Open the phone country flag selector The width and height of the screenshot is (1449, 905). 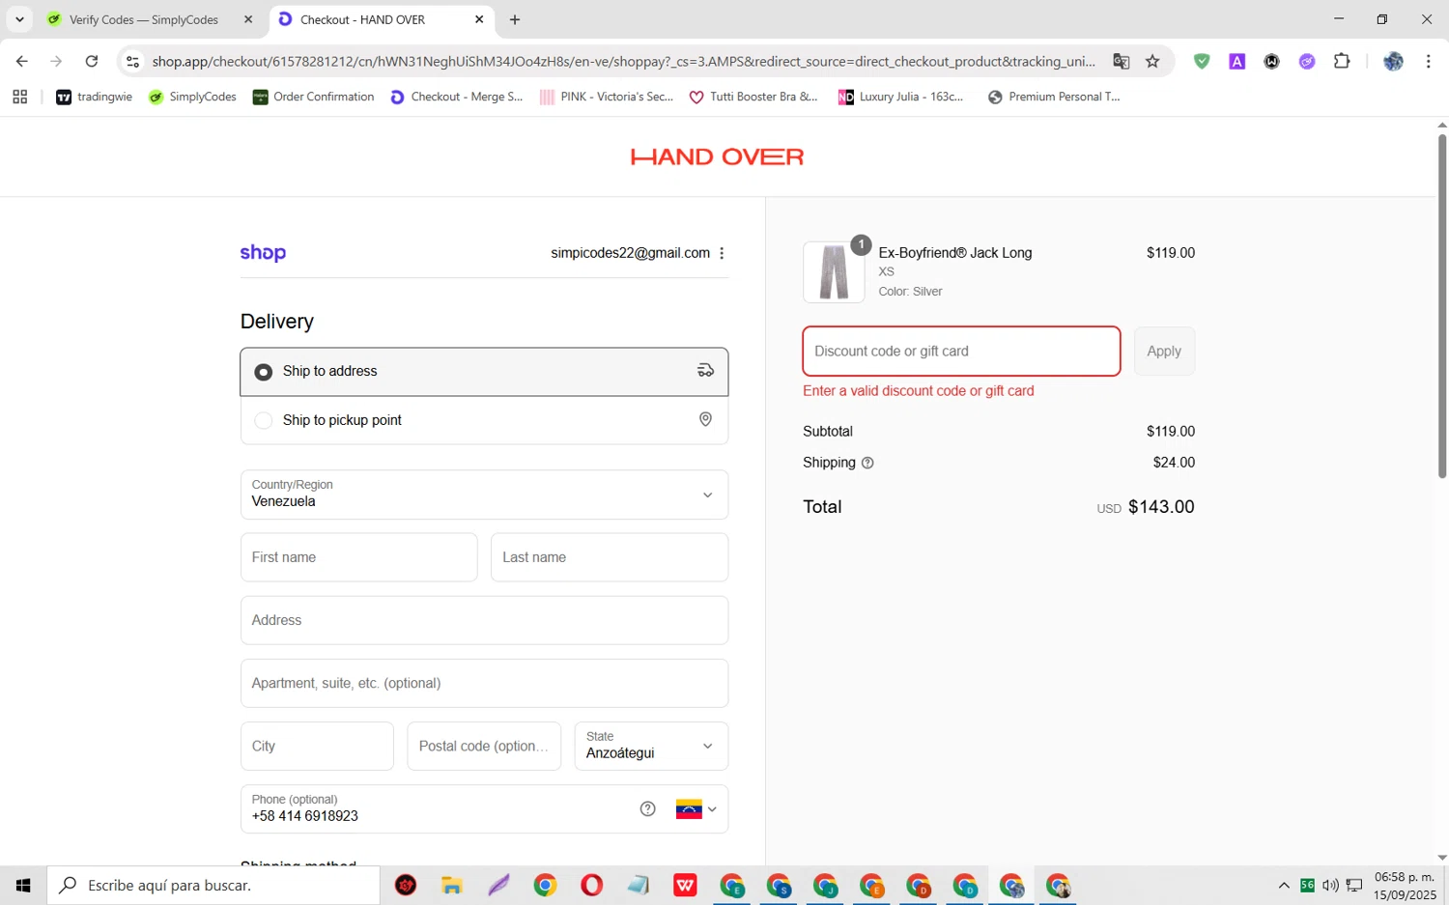(696, 809)
